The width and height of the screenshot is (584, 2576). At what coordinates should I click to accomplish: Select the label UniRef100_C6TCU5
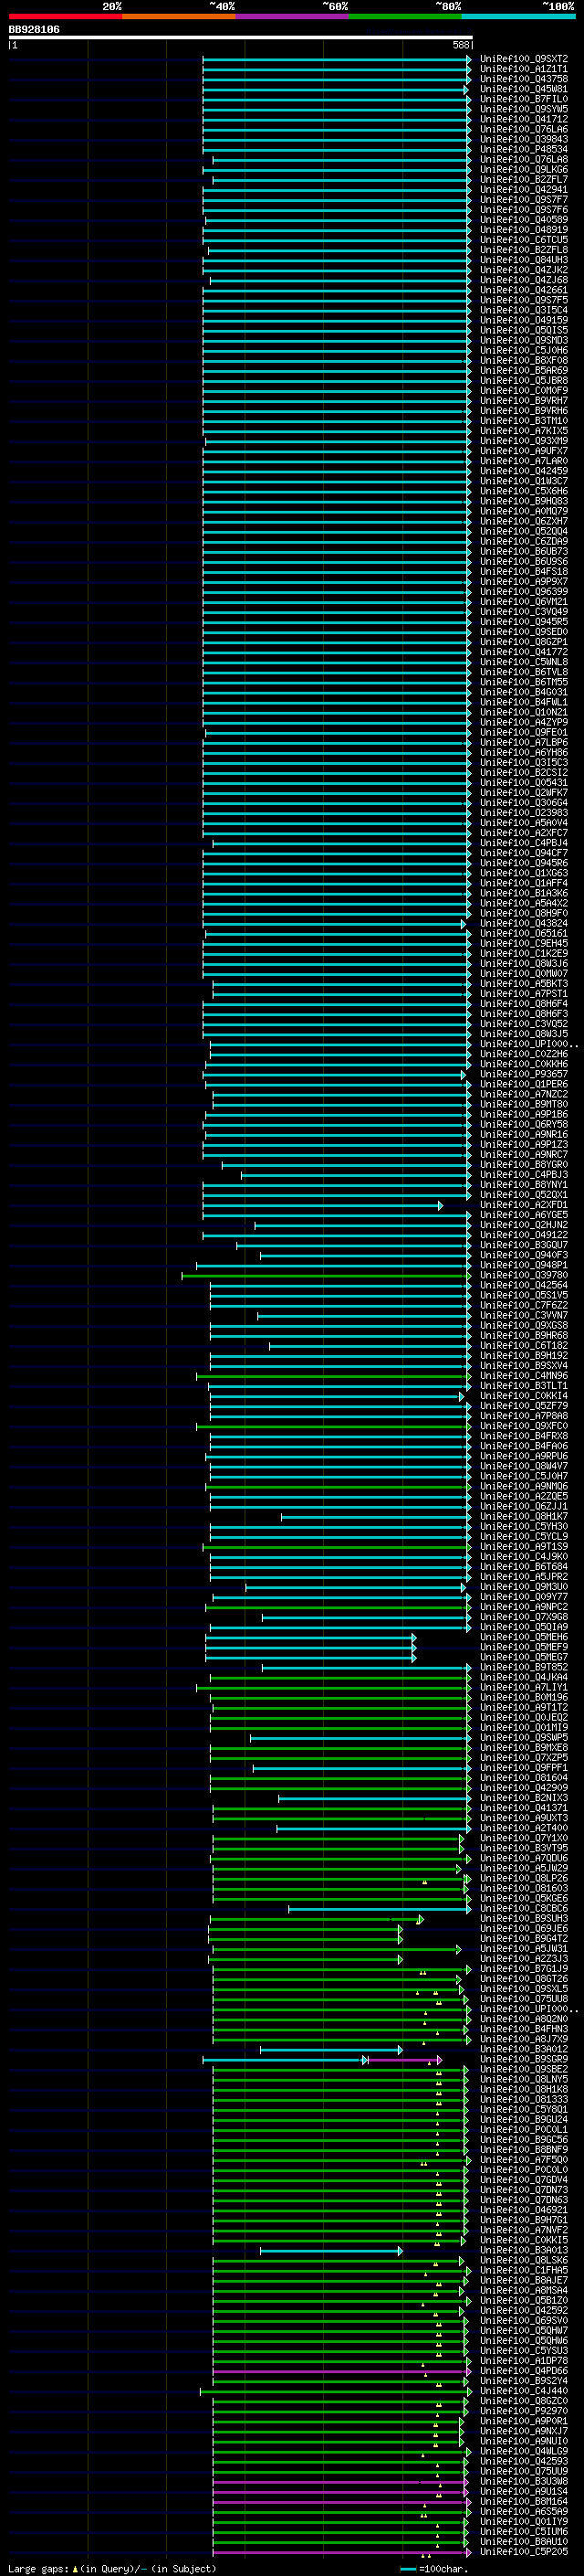524,240
